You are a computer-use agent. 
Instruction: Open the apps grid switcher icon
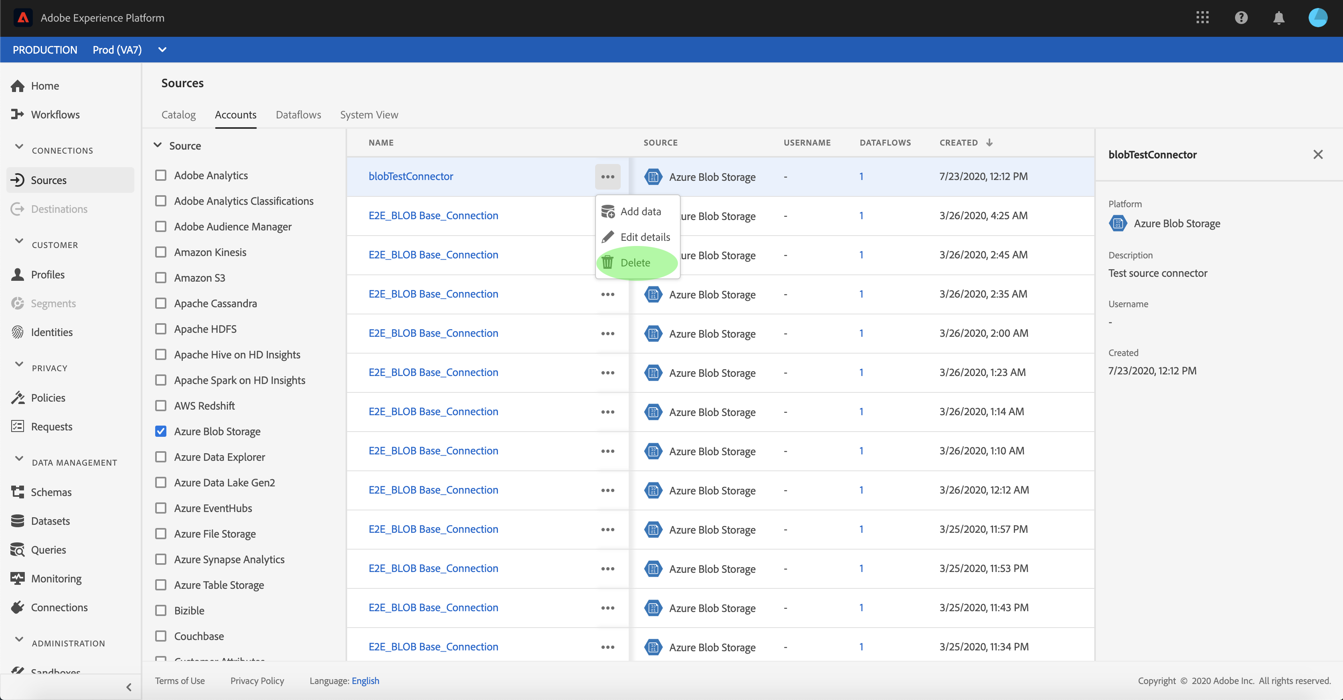[1202, 18]
